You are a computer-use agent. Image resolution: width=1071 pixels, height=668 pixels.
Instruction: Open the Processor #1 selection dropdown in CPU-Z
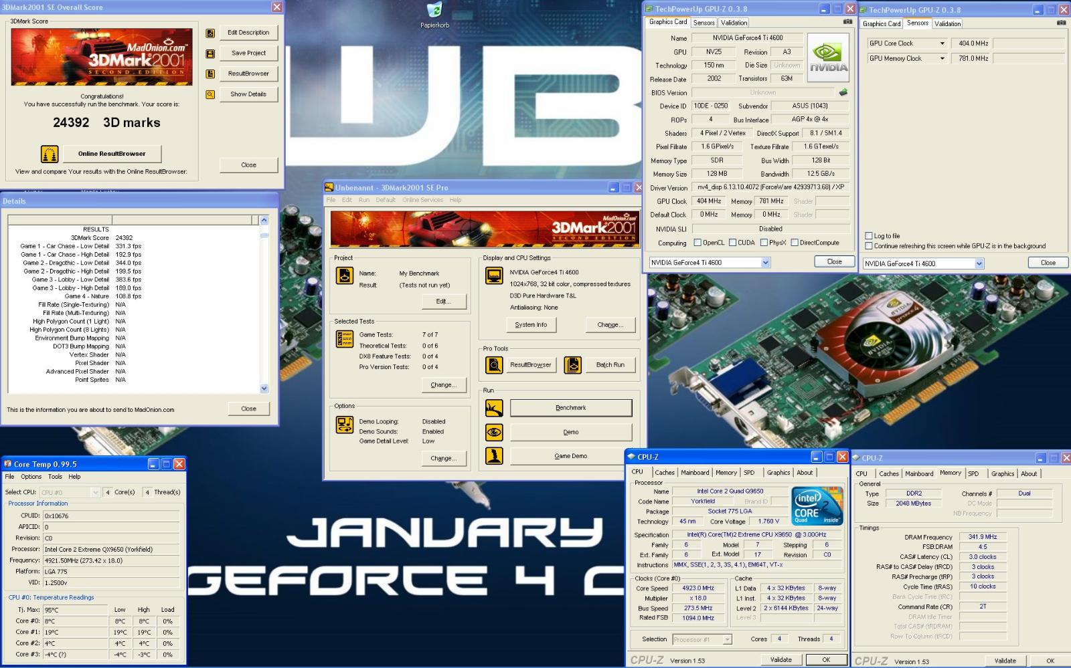[727, 640]
